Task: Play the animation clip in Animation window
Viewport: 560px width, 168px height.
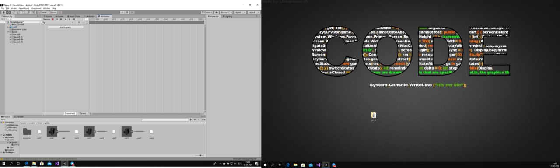Action: [65, 19]
